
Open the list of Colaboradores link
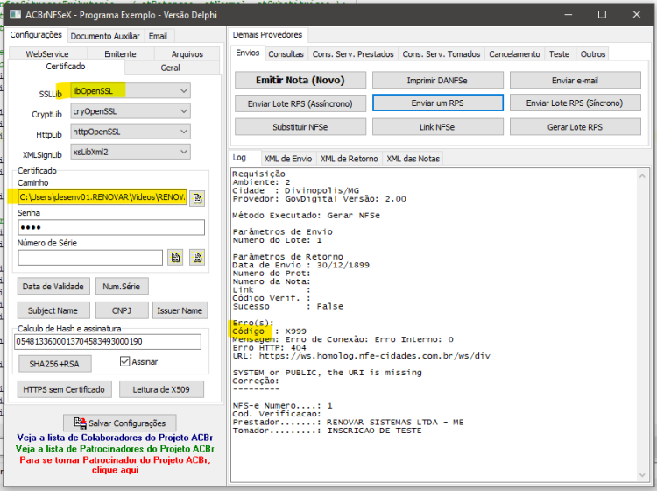(x=115, y=438)
